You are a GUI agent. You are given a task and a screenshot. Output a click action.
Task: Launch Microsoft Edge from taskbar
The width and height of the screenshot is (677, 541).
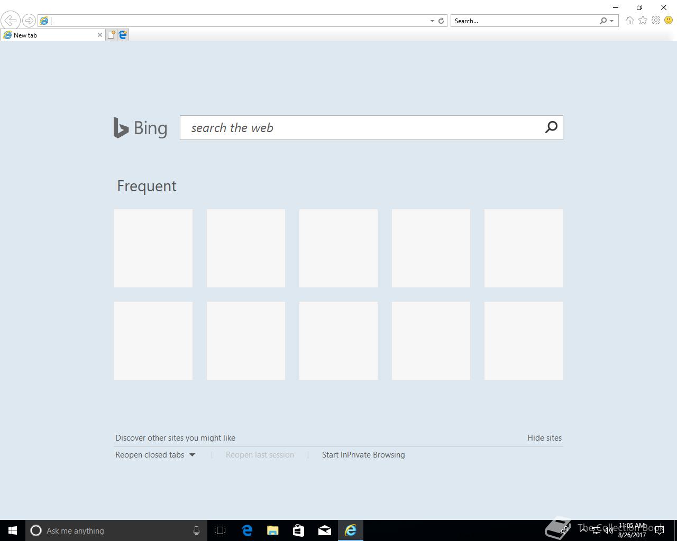[247, 530]
